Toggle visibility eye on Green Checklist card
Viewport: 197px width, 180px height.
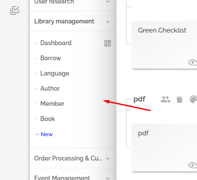coord(193,62)
